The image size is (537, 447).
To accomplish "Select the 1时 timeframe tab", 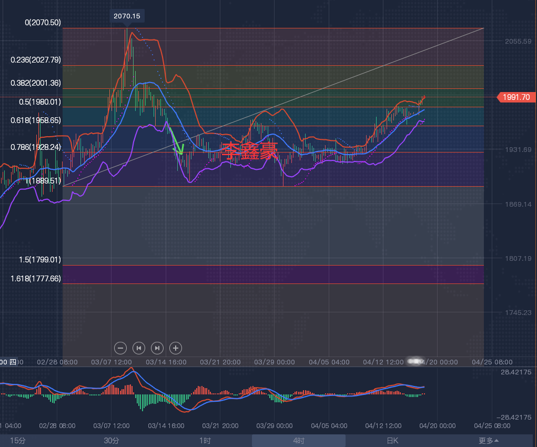I will 205,441.
